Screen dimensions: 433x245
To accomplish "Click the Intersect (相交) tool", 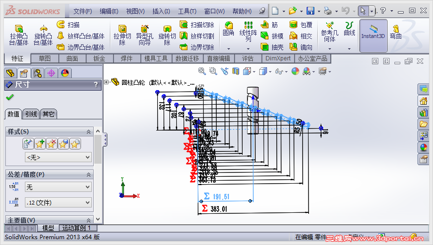I will [301, 36].
